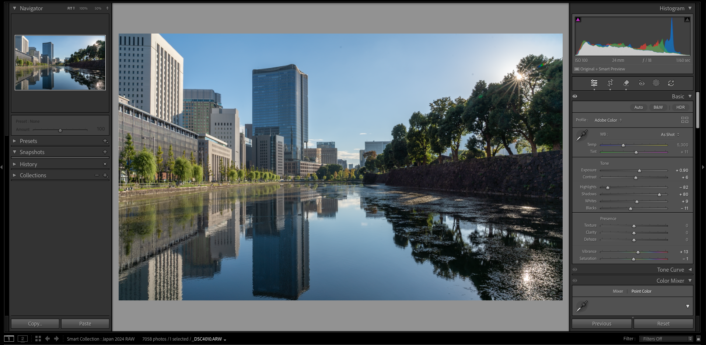Viewport: 706px width, 345px height.
Task: Expand the Tone Curve panel
Action: [x=690, y=269]
